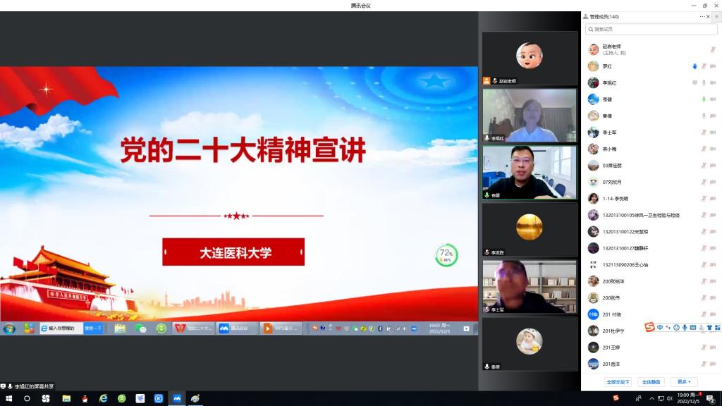Toggle 李士军's microphone in the member list

(x=704, y=133)
